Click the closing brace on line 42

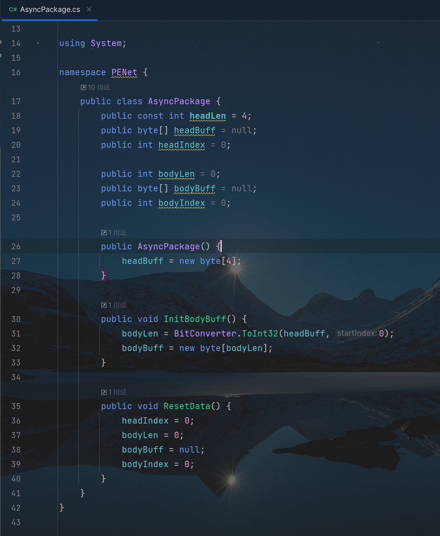[x=62, y=508]
